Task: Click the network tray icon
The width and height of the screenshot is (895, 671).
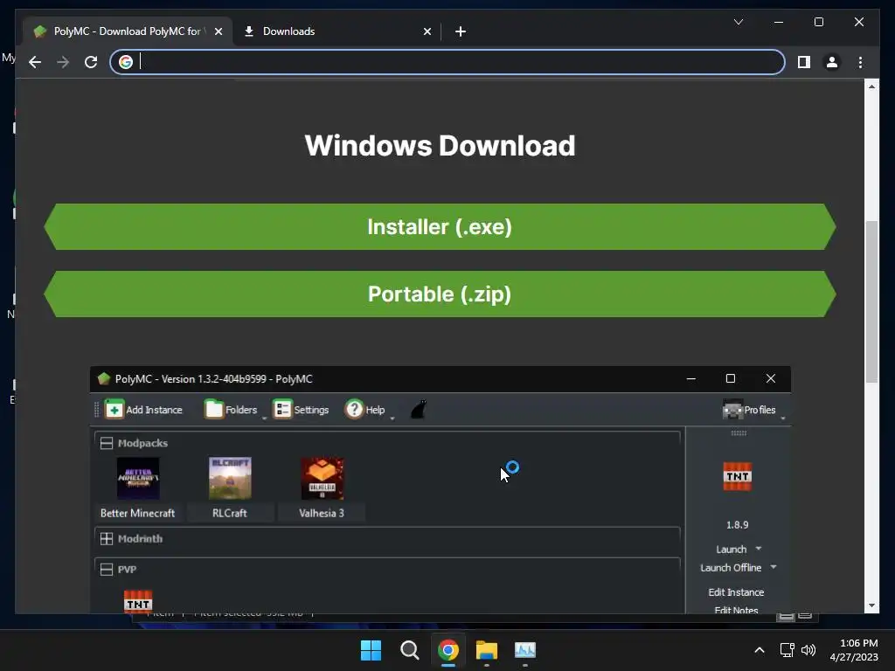Action: [787, 650]
